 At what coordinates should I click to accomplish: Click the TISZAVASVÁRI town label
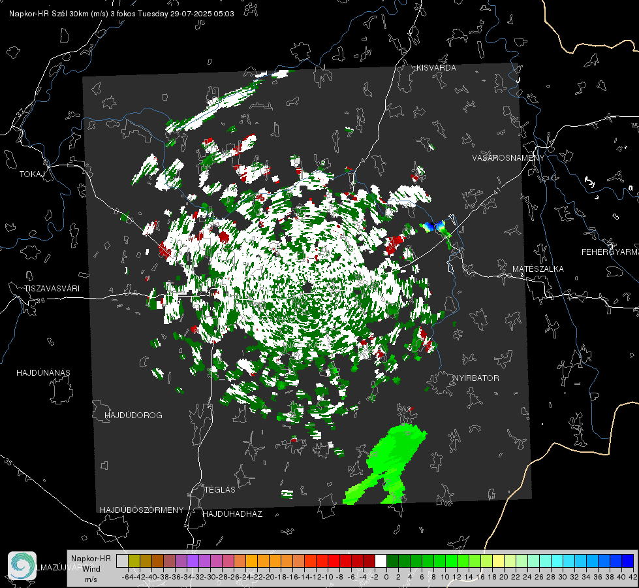pos(52,289)
